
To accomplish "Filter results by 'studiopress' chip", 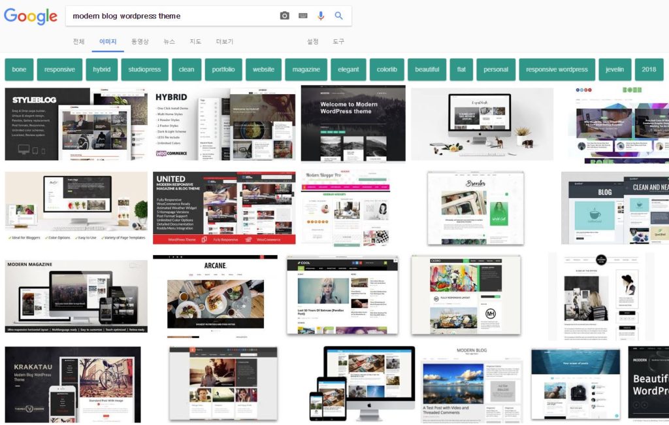I will coord(144,69).
